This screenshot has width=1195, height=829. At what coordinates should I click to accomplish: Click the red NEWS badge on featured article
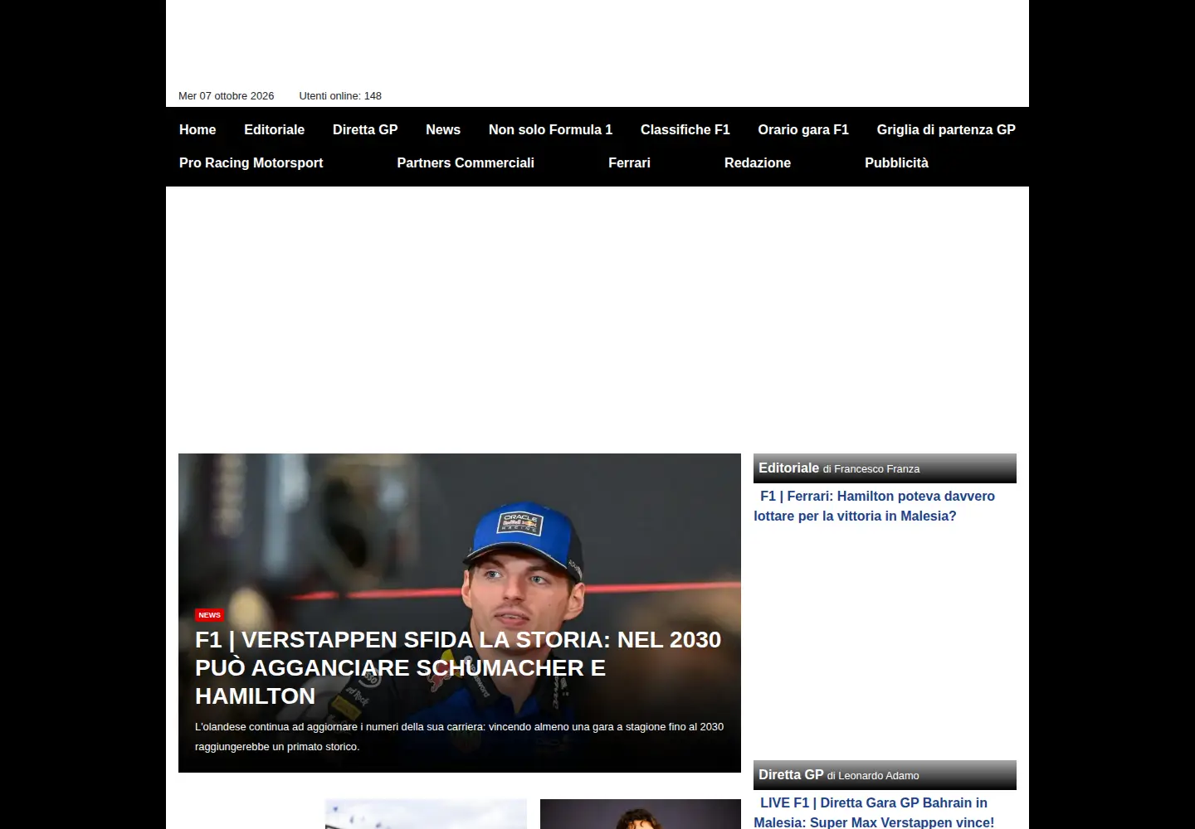point(209,615)
